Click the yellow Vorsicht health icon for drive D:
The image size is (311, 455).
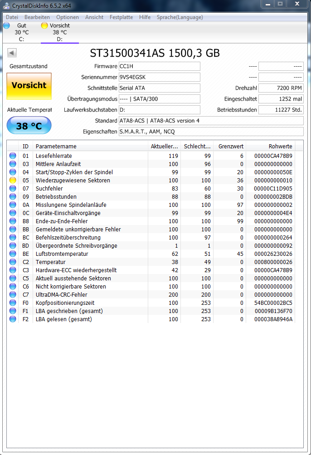pyautogui.click(x=44, y=25)
